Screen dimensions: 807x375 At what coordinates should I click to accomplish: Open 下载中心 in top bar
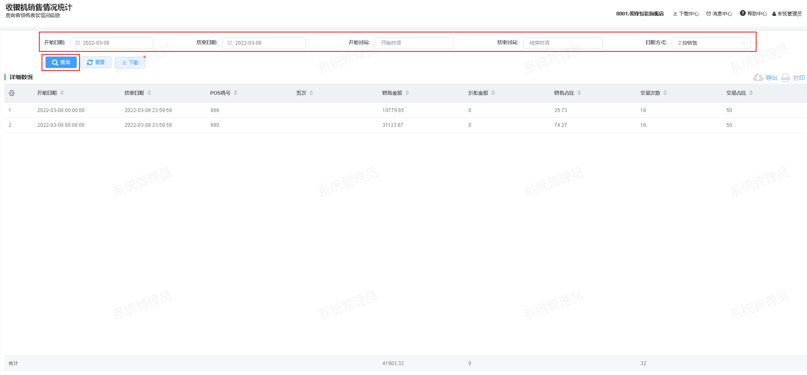tap(686, 14)
